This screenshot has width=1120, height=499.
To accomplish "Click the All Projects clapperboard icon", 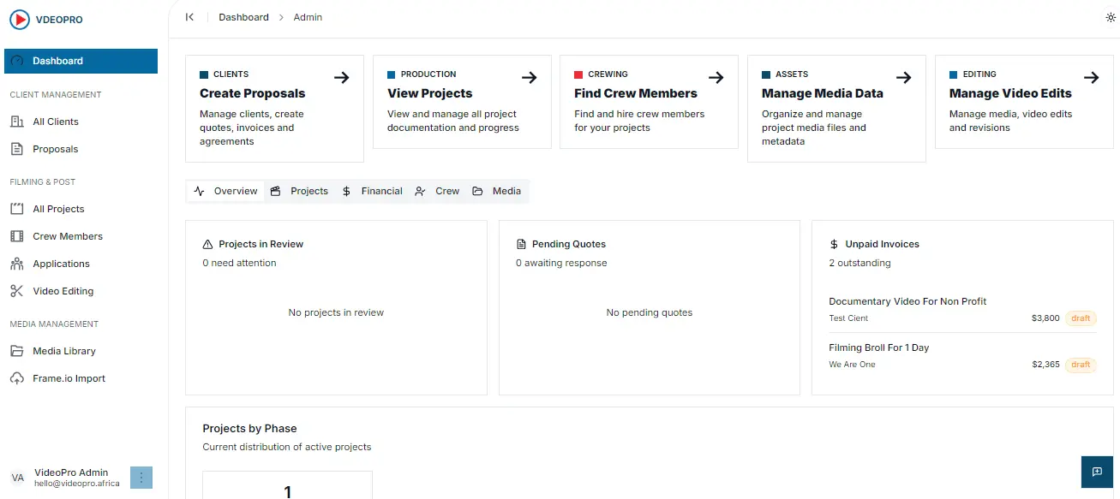I will (x=17, y=209).
